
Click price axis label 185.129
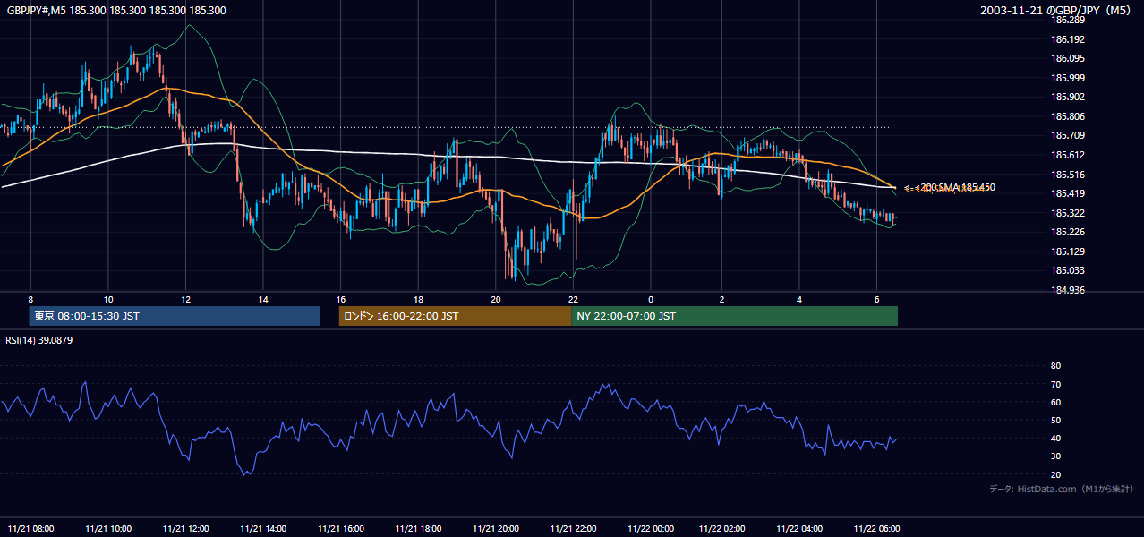click(x=1069, y=251)
